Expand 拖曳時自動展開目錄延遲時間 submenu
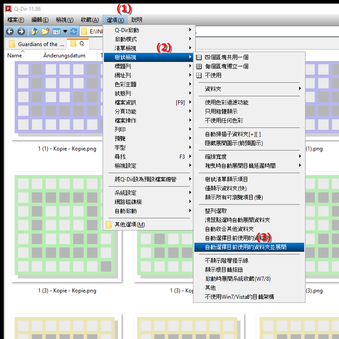This screenshot has width=339, height=339. coord(249,166)
